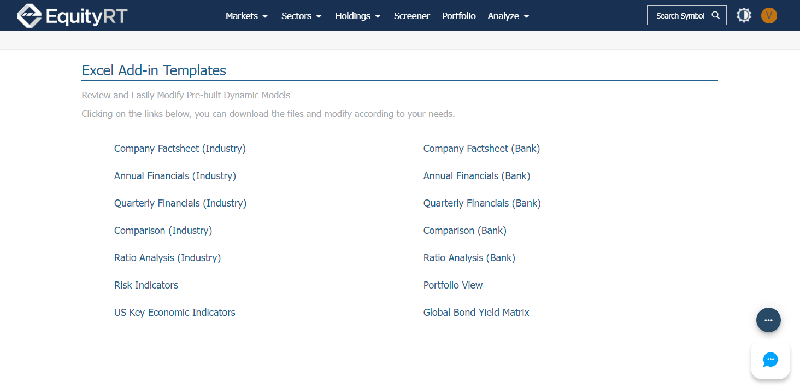This screenshot has width=800, height=388.
Task: Click the EquityRT logo
Action: [x=72, y=15]
